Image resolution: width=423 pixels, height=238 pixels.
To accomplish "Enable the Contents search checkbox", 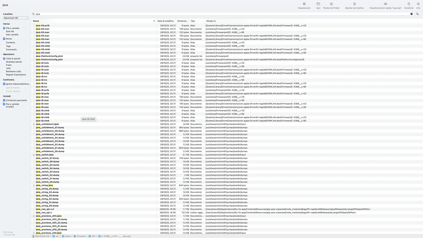I will pos(4,42).
